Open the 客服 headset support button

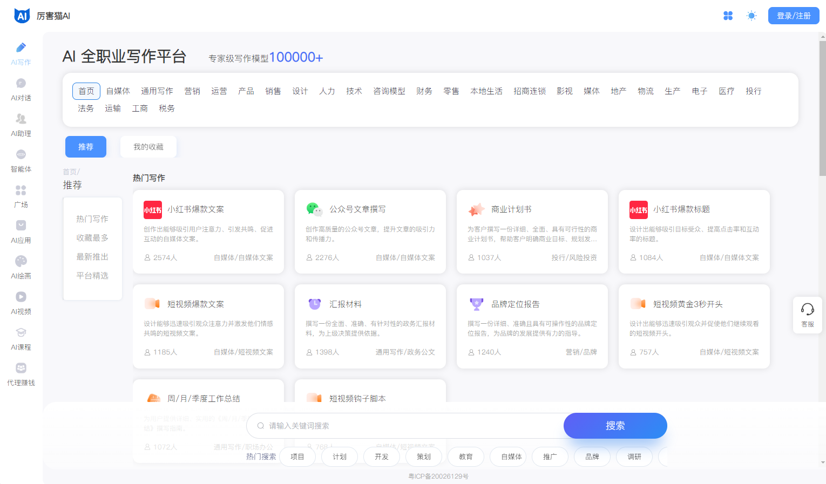pos(807,315)
